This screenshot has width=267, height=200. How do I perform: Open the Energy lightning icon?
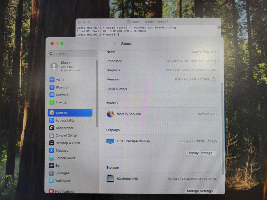[x=52, y=102]
